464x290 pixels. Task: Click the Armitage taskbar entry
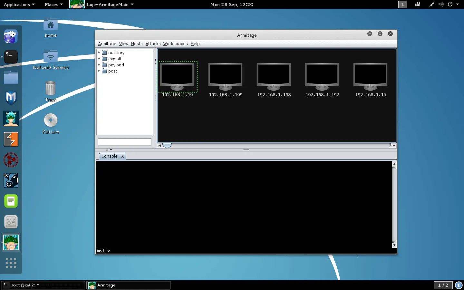pyautogui.click(x=129, y=285)
